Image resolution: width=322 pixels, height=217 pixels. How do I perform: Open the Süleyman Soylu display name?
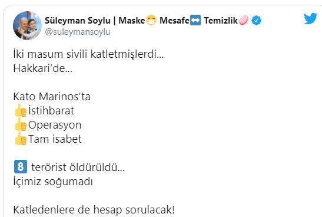coord(78,21)
